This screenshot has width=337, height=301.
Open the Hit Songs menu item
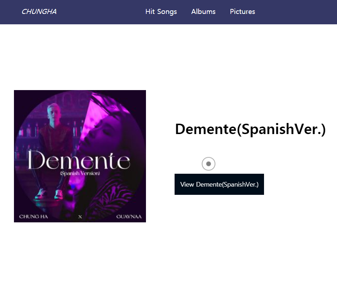point(161,11)
